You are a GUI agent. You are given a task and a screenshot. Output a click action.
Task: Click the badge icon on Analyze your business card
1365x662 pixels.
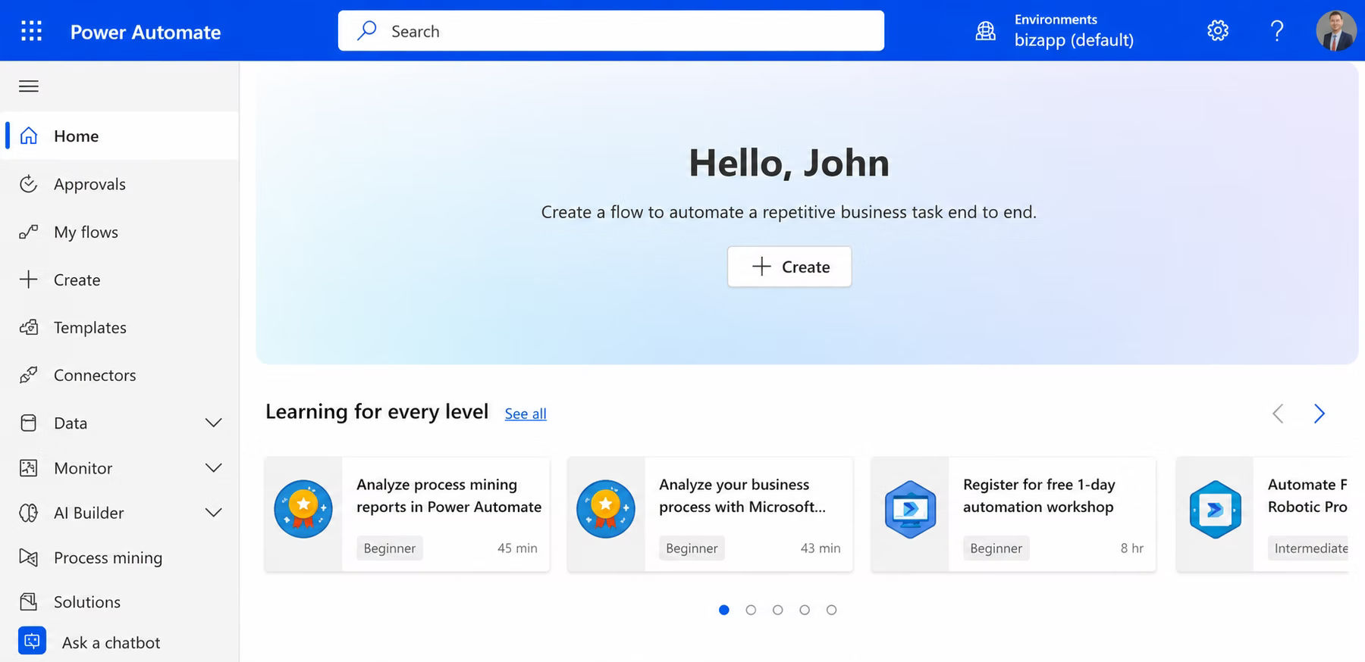[x=606, y=509]
